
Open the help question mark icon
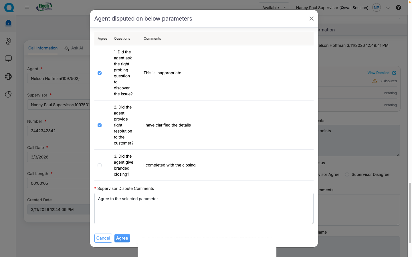pyautogui.click(x=398, y=7)
